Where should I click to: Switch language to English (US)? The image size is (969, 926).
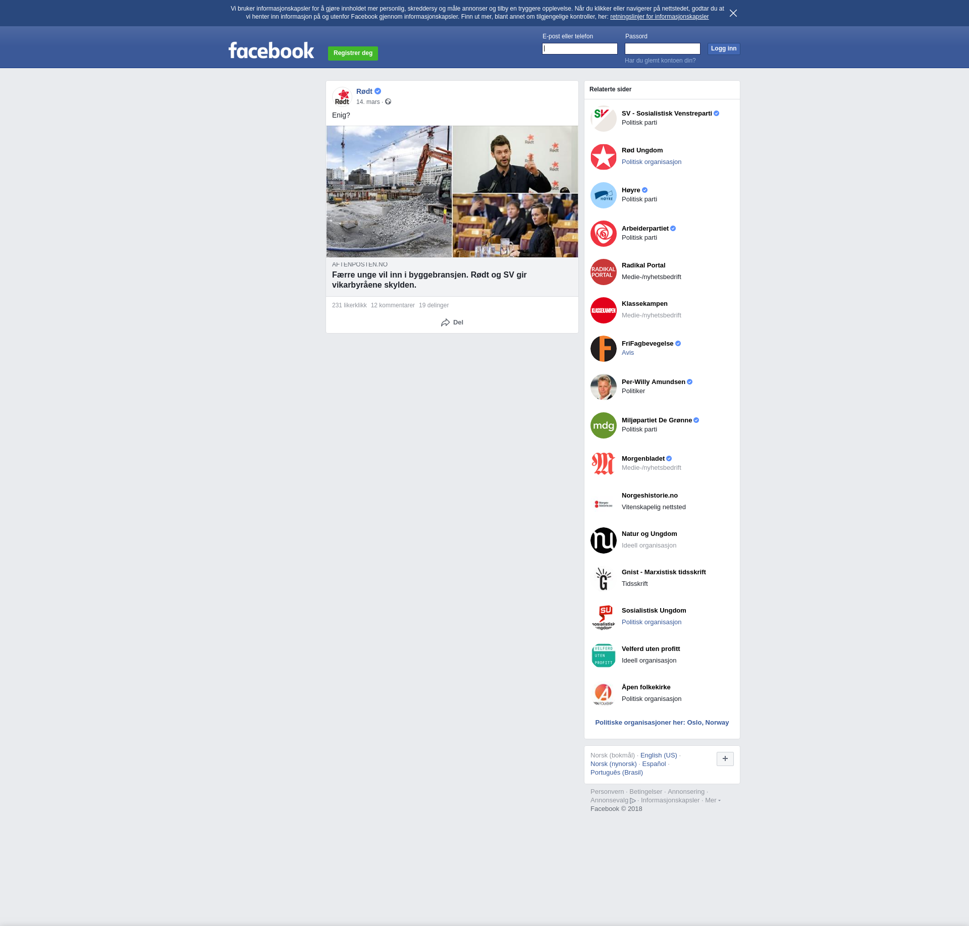pyautogui.click(x=659, y=755)
